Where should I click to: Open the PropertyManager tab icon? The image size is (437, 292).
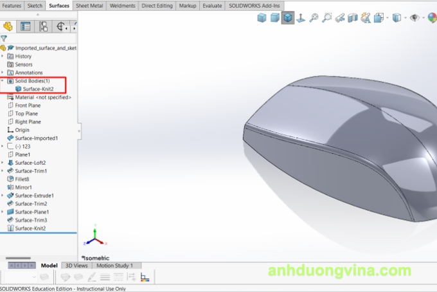pos(26,26)
